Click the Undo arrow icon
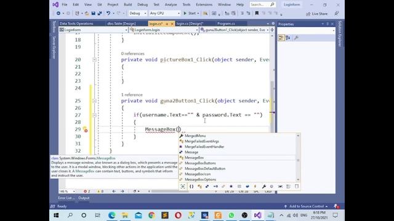 point(108,14)
